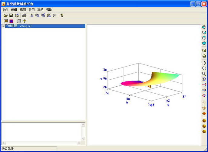Select the pan move arrows tool
208x152 pixels.
click(x=204, y=63)
